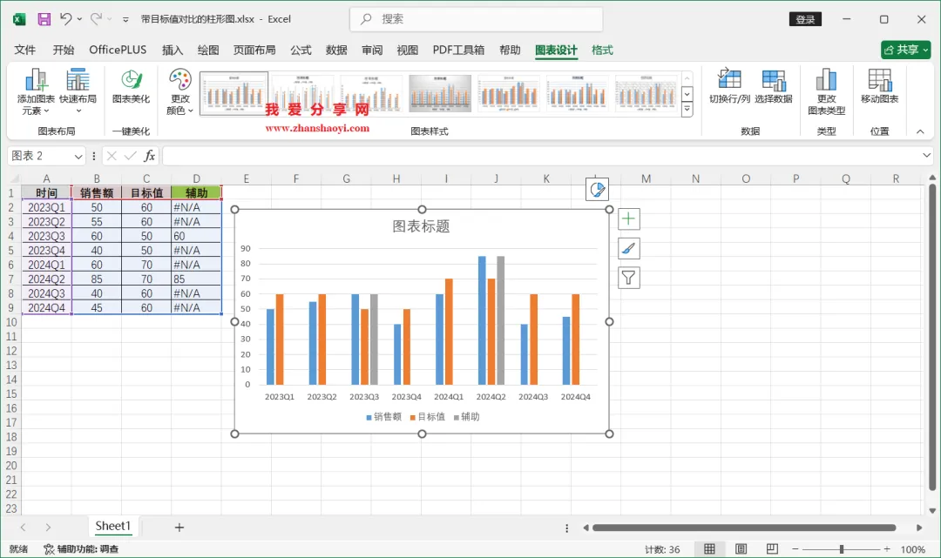The width and height of the screenshot is (941, 558).
Task: Click the zoom slider handle
Action: coord(842,549)
